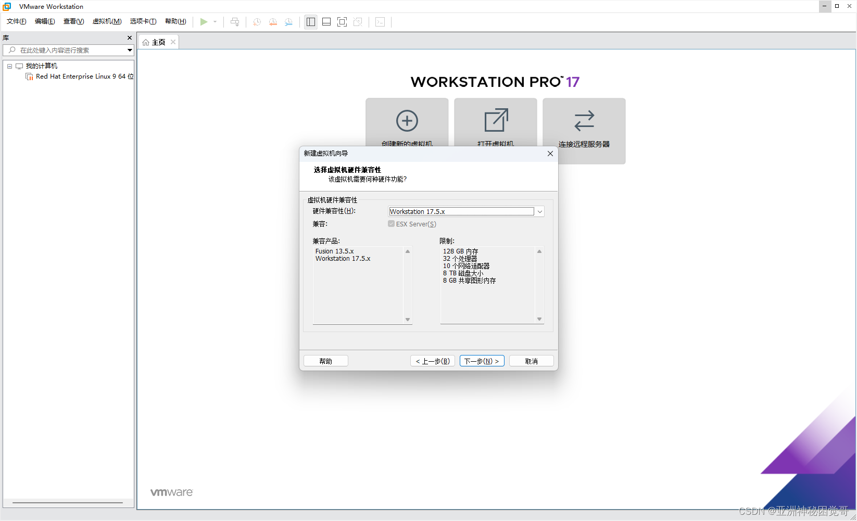This screenshot has width=857, height=521.
Task: Select the 8 TB 磁盘大小 limit entry
Action: click(463, 273)
